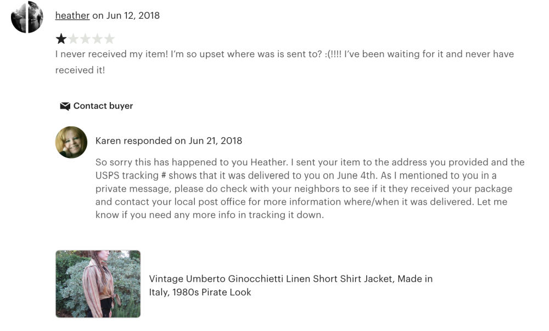The width and height of the screenshot is (549, 331).
Task: Click heather's circular profile avatar
Action: coord(27,17)
